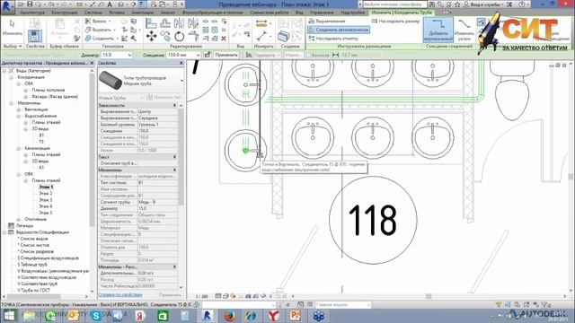Viewport: 575px width, 323px height.
Task: Select the Align tool icon
Action: pyautogui.click(x=151, y=23)
